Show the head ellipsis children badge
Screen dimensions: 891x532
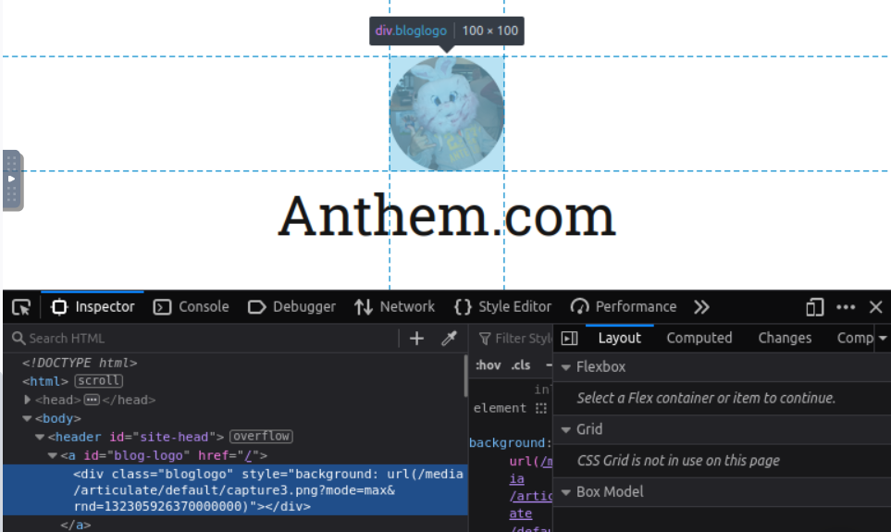click(92, 400)
